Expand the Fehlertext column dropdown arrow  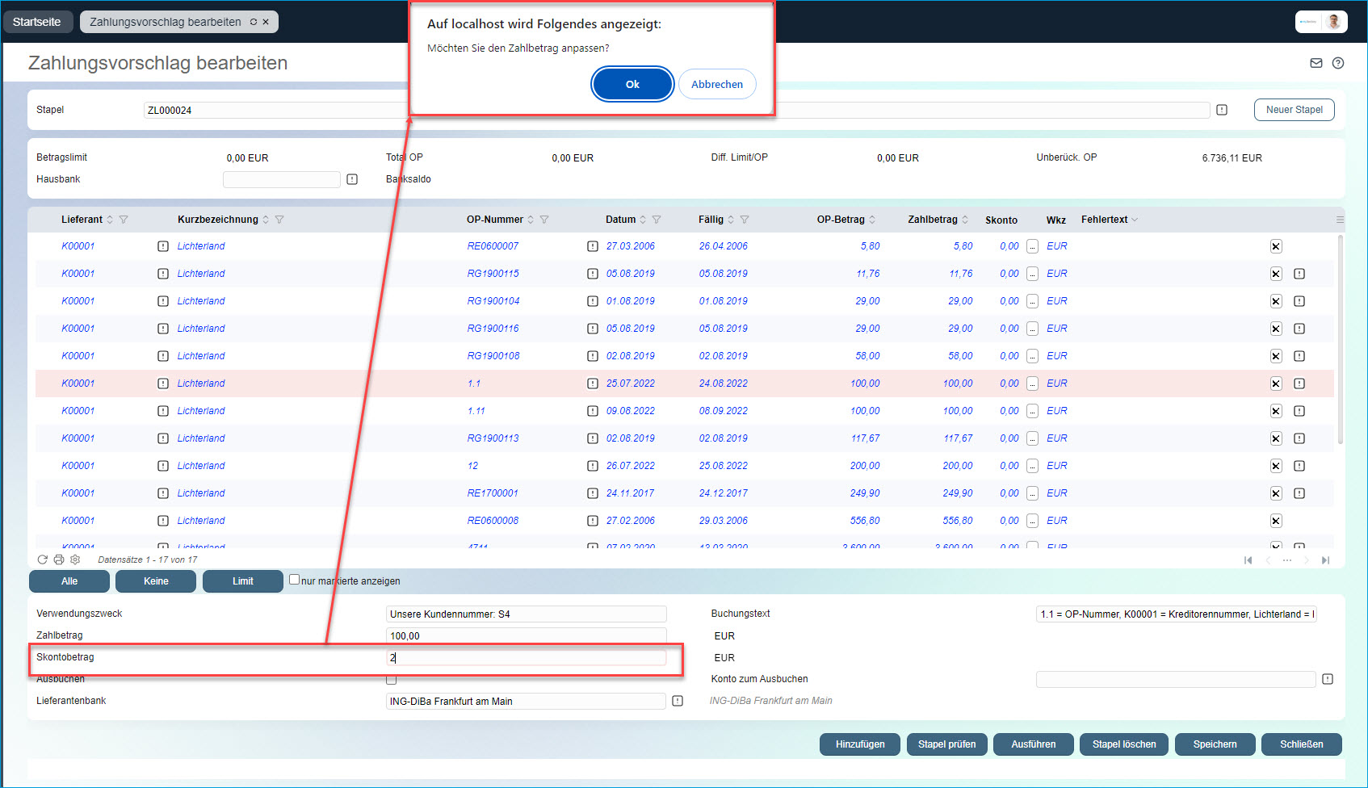tap(1135, 220)
